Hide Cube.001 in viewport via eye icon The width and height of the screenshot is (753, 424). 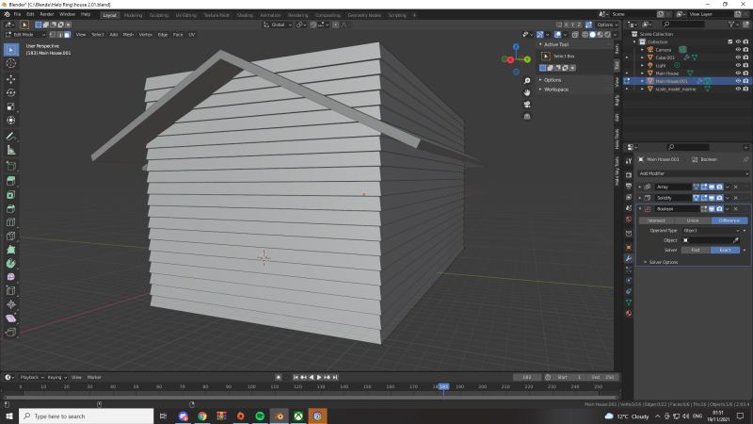click(x=738, y=57)
